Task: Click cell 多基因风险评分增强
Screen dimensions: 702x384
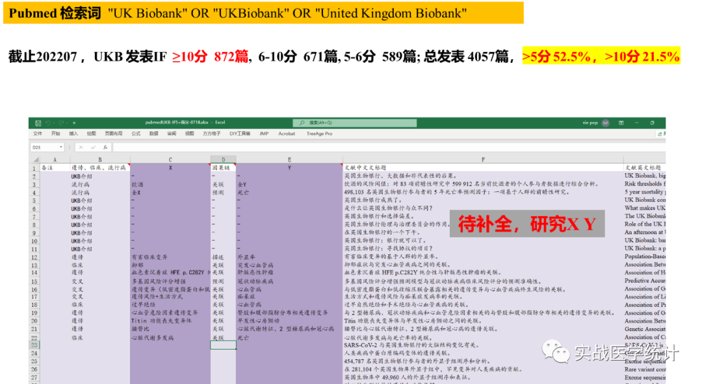Action: coord(170,281)
